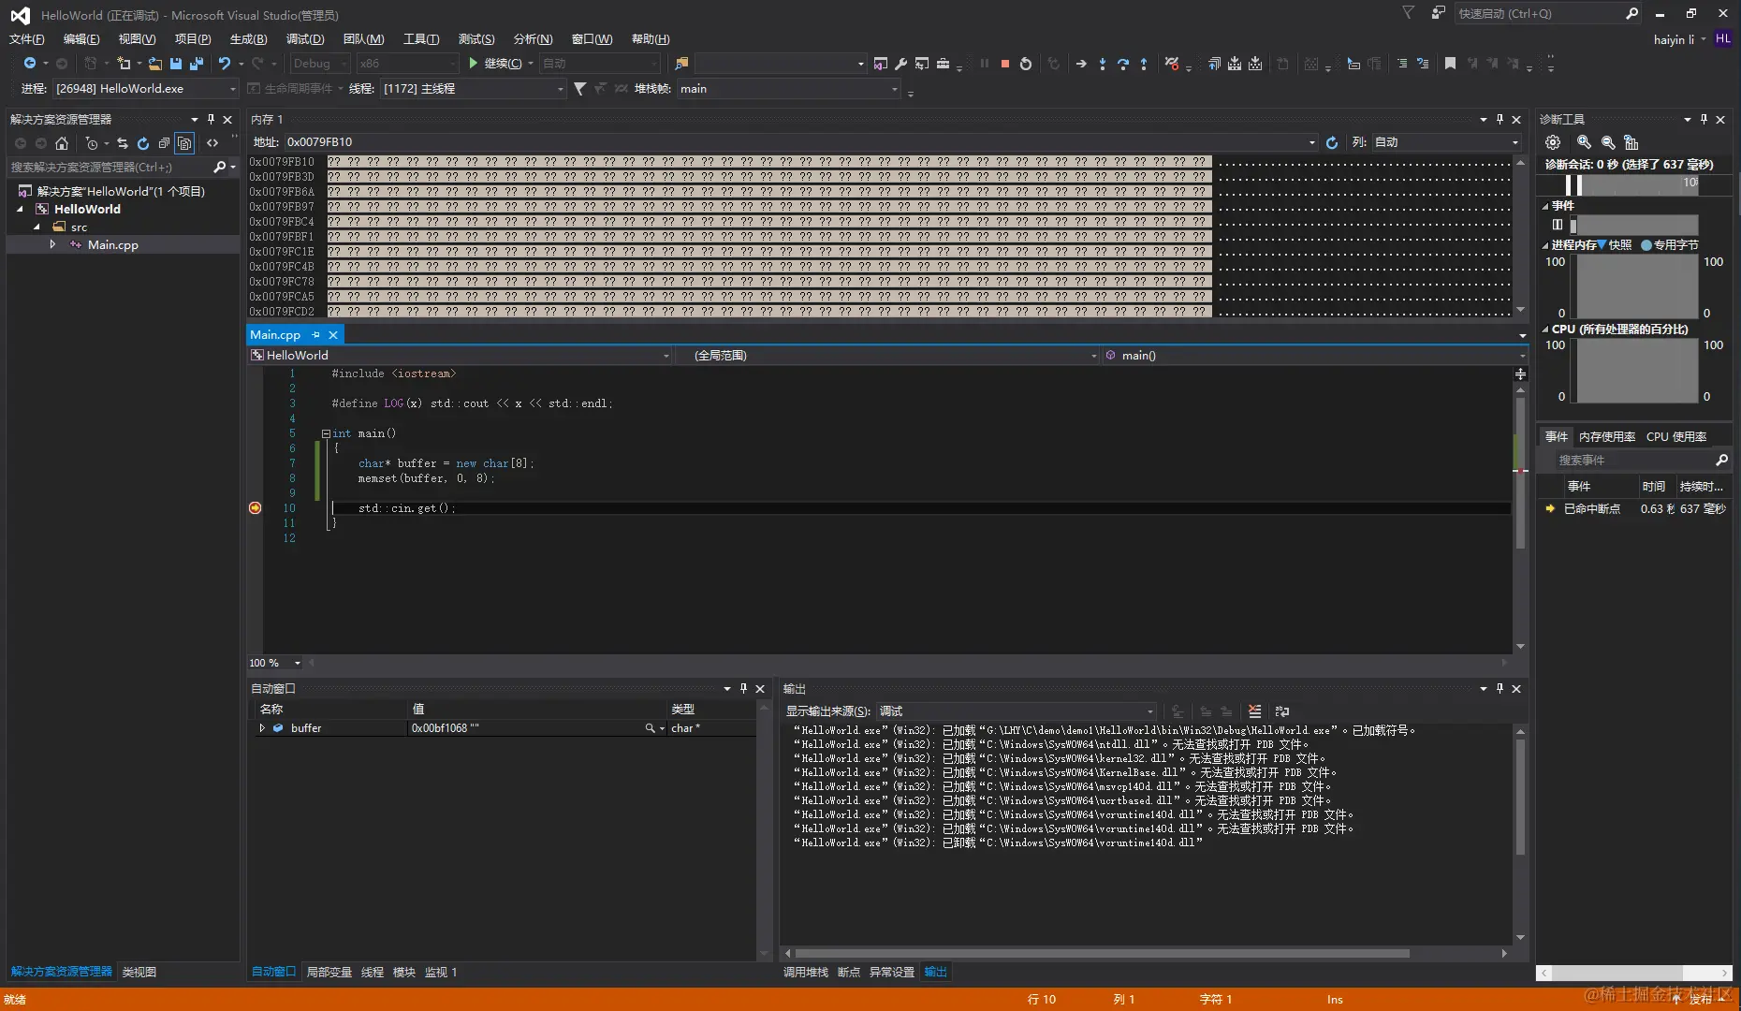
Task: Restart the debugging session
Action: (1026, 64)
